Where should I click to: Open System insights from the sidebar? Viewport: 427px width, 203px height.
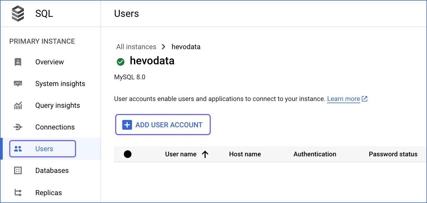[x=60, y=84]
